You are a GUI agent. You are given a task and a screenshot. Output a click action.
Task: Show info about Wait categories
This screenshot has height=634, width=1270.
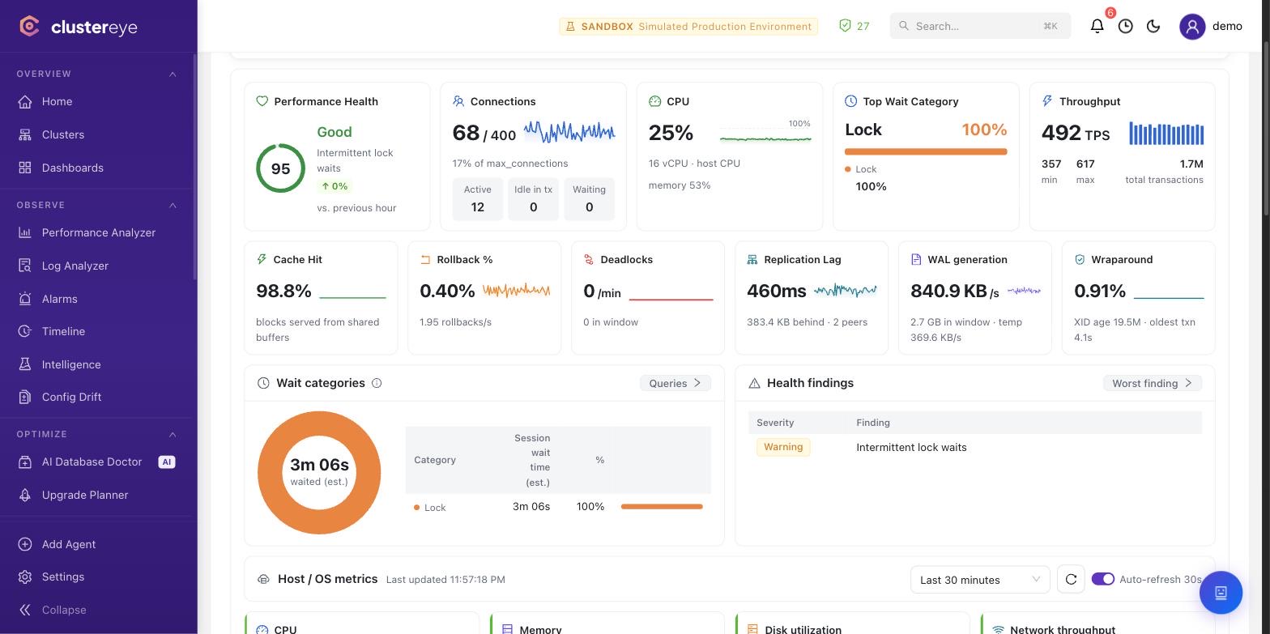(377, 383)
